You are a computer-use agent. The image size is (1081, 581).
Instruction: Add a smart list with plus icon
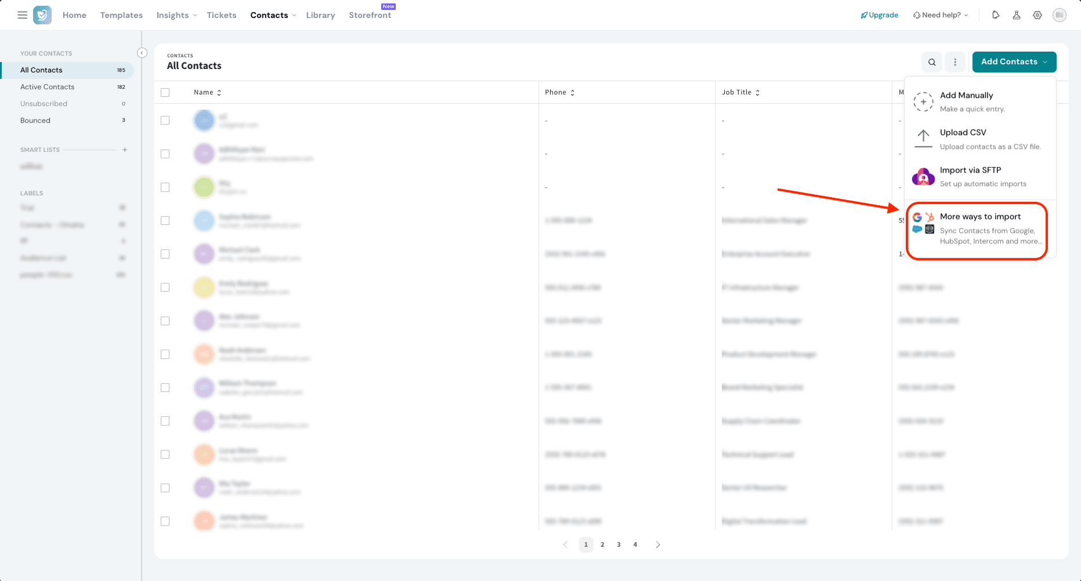[x=125, y=150]
